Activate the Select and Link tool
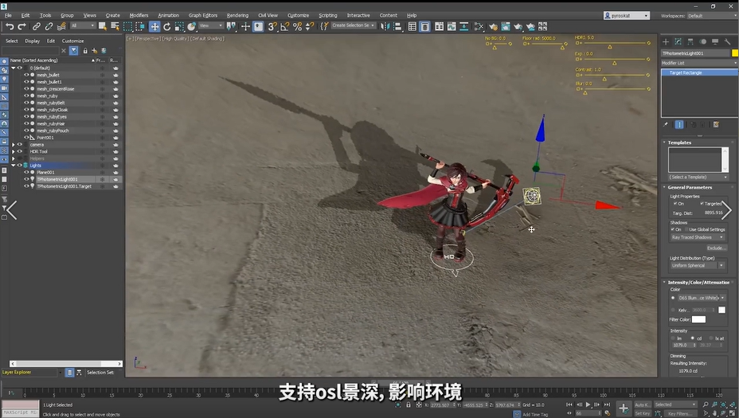Screen dimensions: 739x418 (x=37, y=26)
